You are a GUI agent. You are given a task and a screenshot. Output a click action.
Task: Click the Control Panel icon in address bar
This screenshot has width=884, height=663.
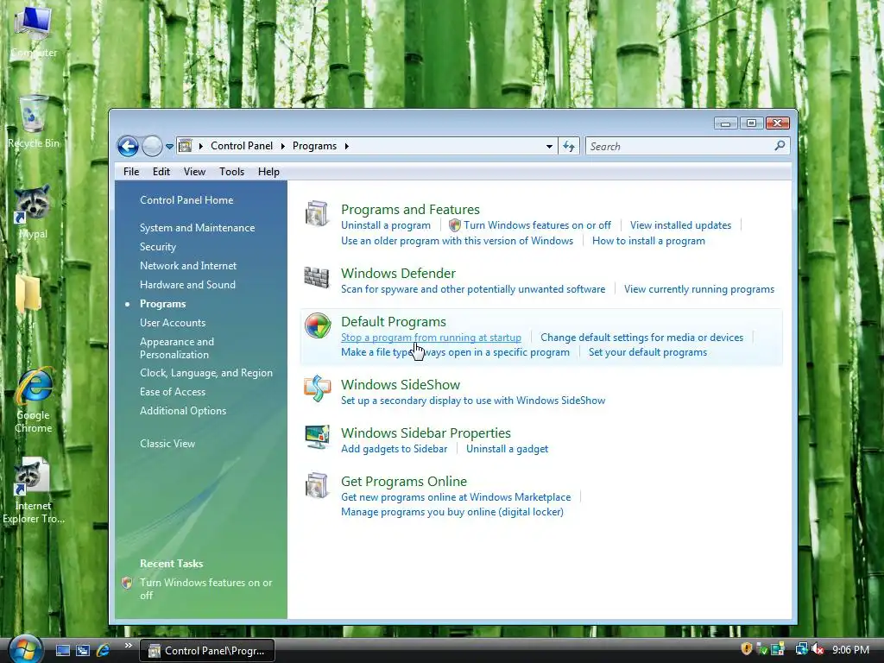tap(185, 146)
